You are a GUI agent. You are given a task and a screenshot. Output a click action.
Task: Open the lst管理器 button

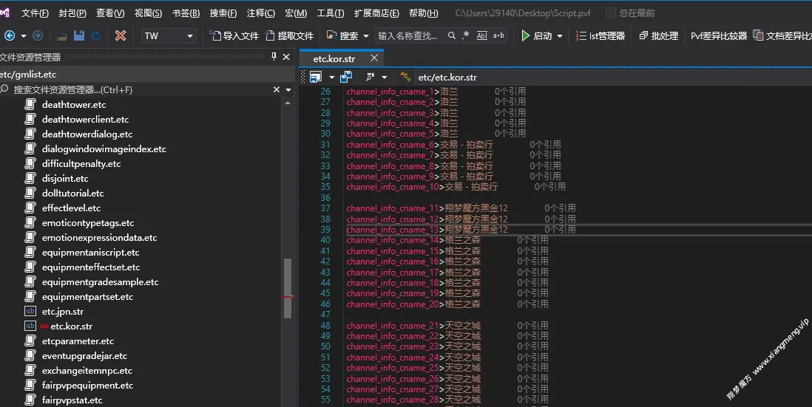pos(600,35)
